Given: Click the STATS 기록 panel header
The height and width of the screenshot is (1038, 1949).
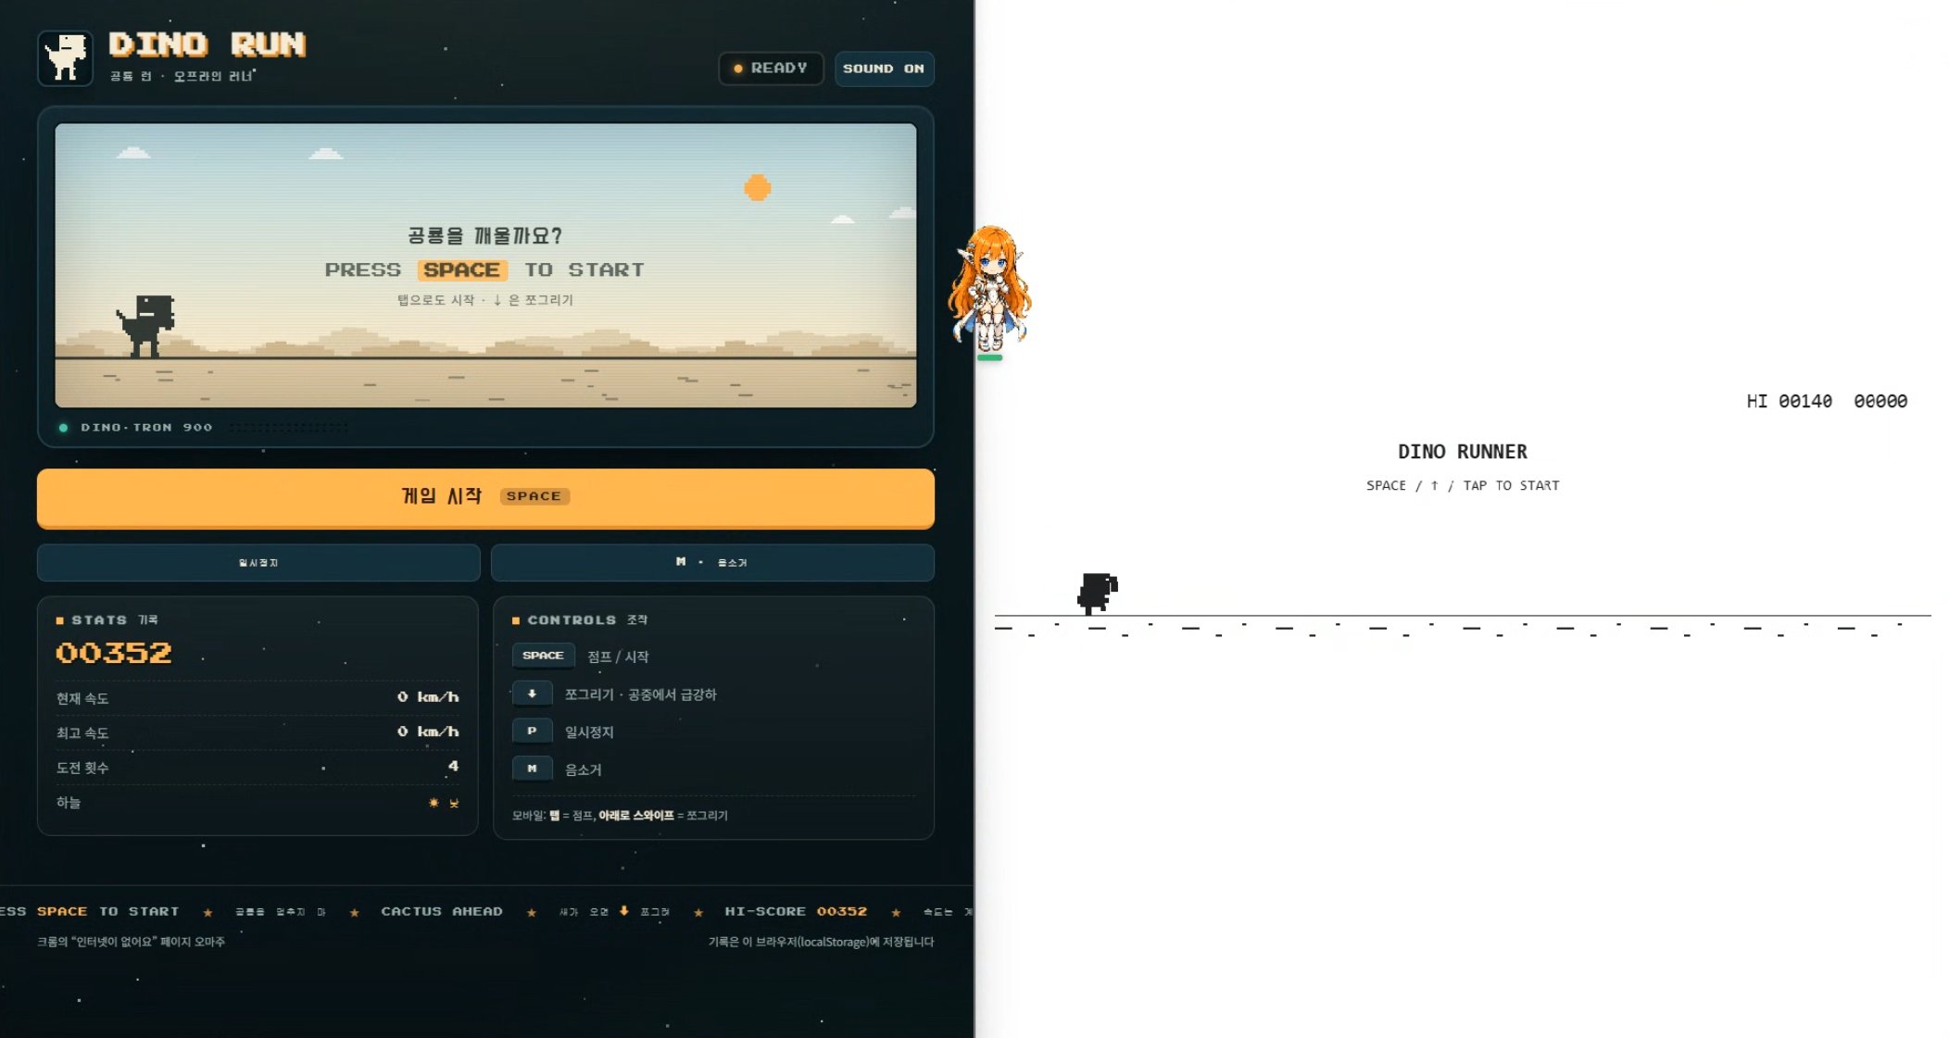Looking at the screenshot, I should (x=107, y=619).
